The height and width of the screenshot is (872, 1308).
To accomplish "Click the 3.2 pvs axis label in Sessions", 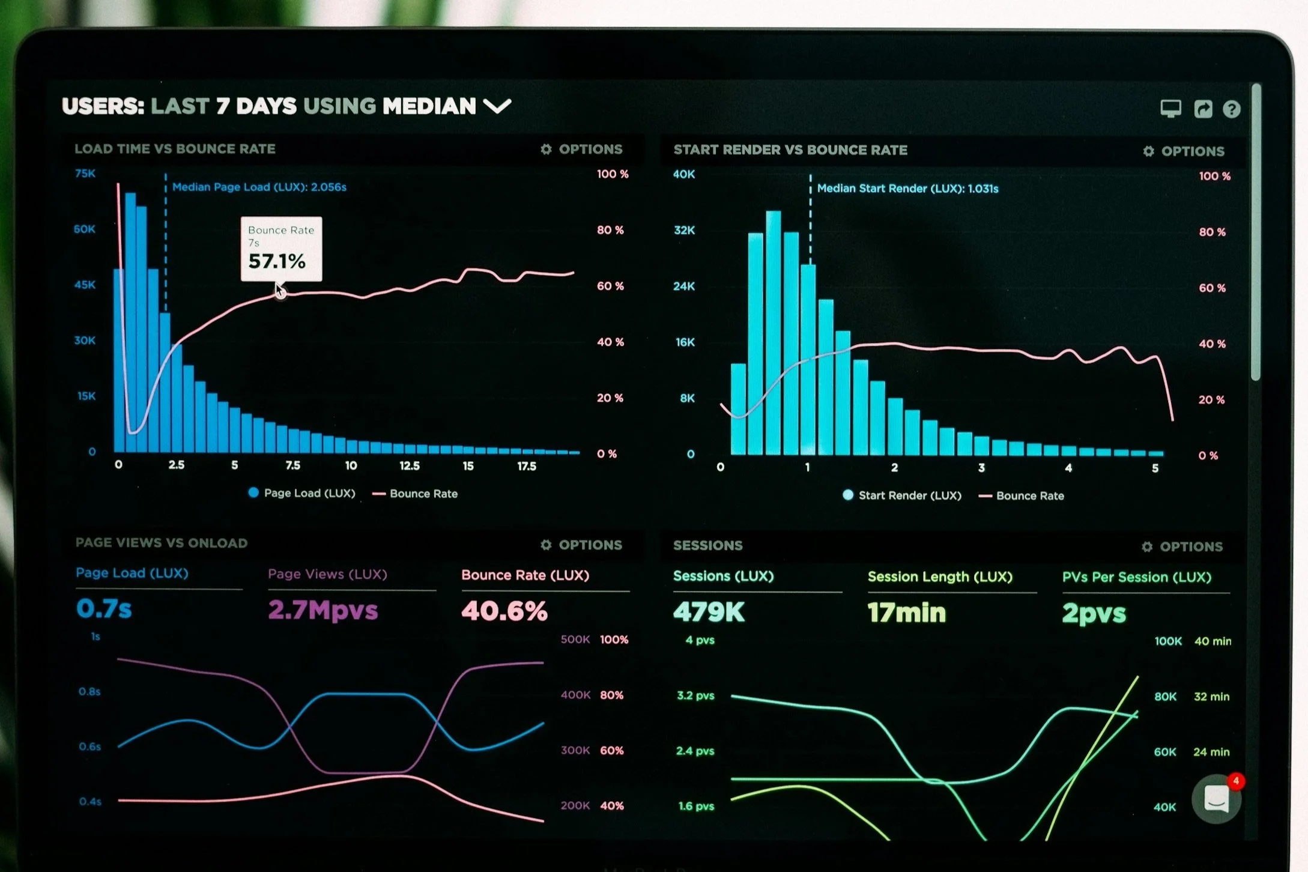I will (696, 695).
